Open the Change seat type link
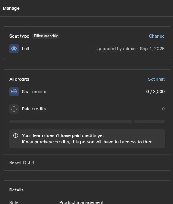The height and width of the screenshot is (204, 173). click(157, 36)
